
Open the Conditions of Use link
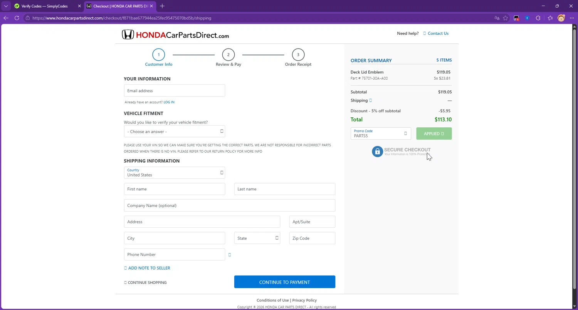(x=273, y=300)
